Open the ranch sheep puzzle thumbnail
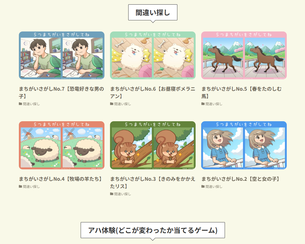The width and height of the screenshot is (305, 244). pos(62,145)
